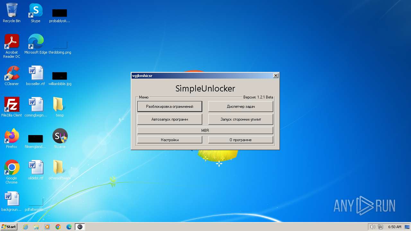Click the Версия: 1.2.1 Beta label
The height and width of the screenshot is (231, 411).
258,97
